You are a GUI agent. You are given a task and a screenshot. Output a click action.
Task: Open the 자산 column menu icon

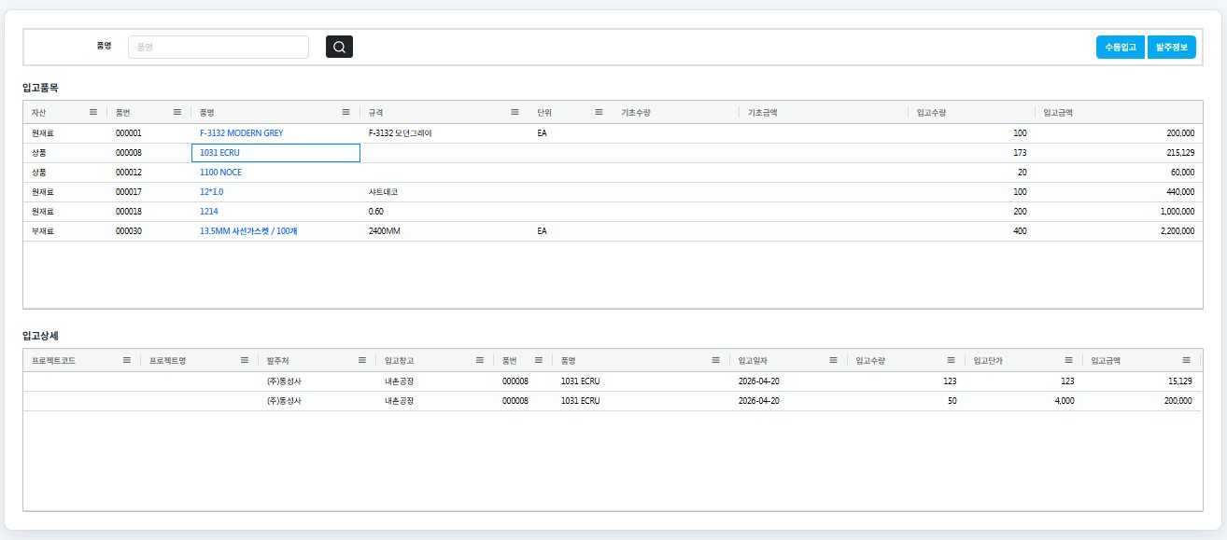93,112
